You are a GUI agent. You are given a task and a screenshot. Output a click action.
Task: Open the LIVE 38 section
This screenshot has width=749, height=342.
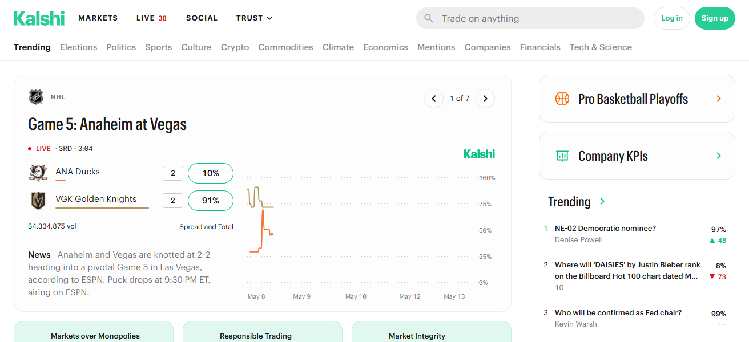pos(151,18)
